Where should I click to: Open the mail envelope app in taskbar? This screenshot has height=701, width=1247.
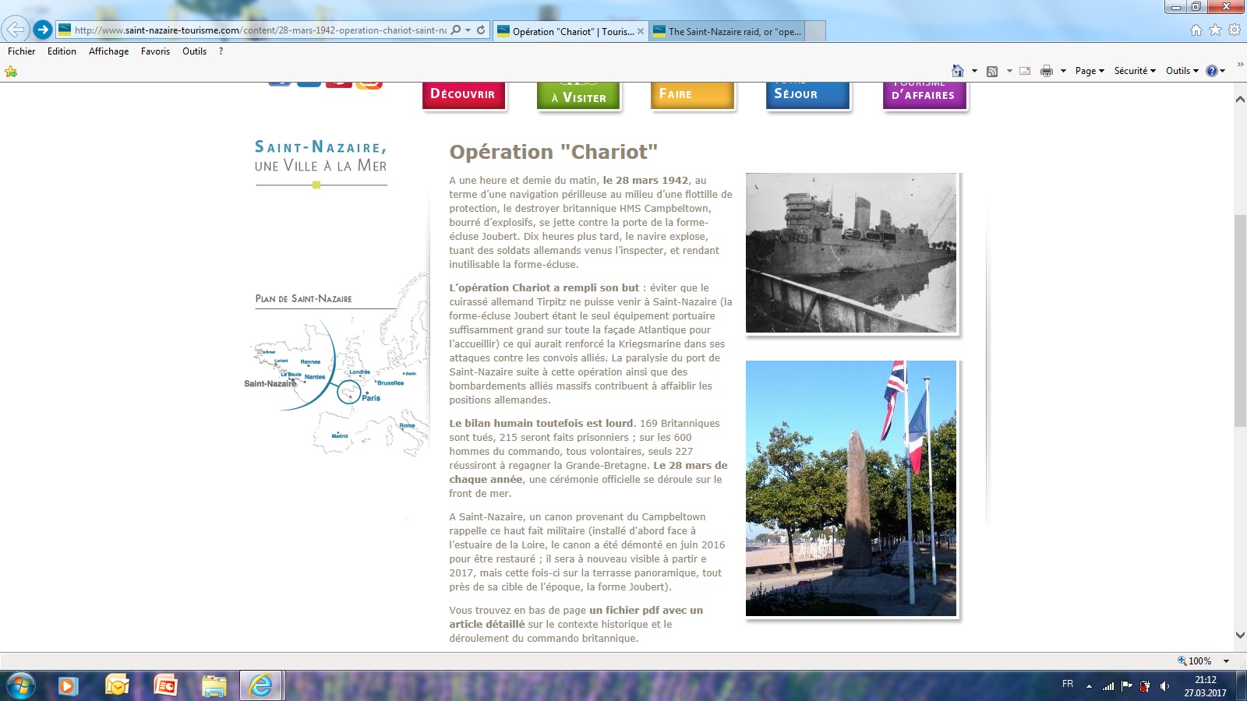[x=117, y=686]
